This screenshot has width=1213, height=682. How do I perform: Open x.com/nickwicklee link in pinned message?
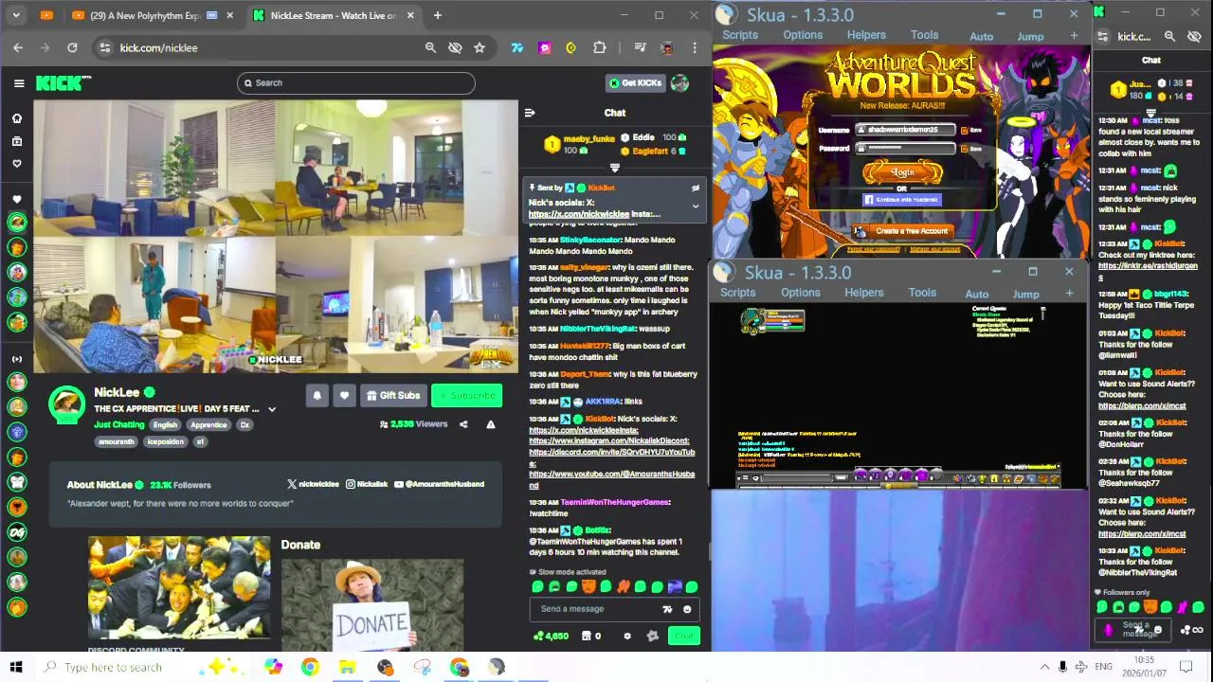(578, 214)
